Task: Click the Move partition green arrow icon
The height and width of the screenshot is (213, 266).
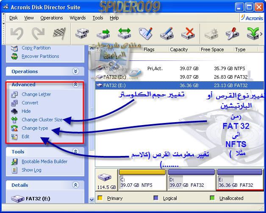Action: tap(103, 33)
